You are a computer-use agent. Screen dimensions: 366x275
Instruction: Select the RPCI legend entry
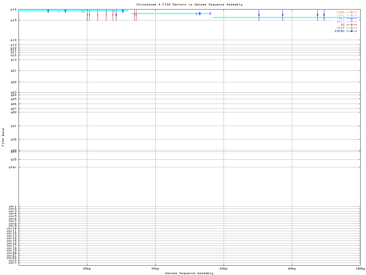[341, 22]
